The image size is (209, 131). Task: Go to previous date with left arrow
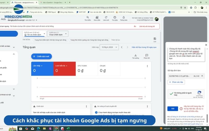[x=121, y=47]
